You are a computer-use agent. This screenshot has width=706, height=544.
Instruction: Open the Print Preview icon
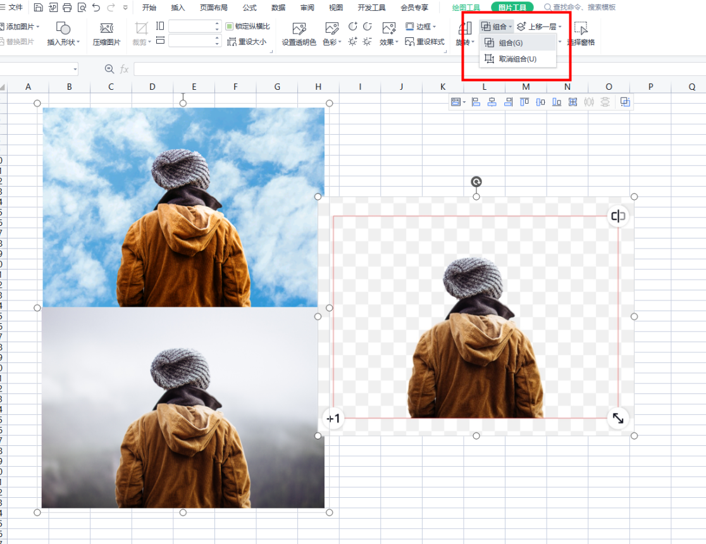(82, 7)
